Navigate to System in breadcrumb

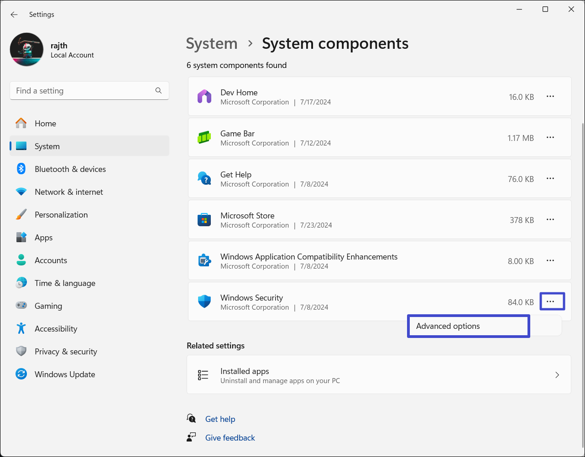pos(212,44)
